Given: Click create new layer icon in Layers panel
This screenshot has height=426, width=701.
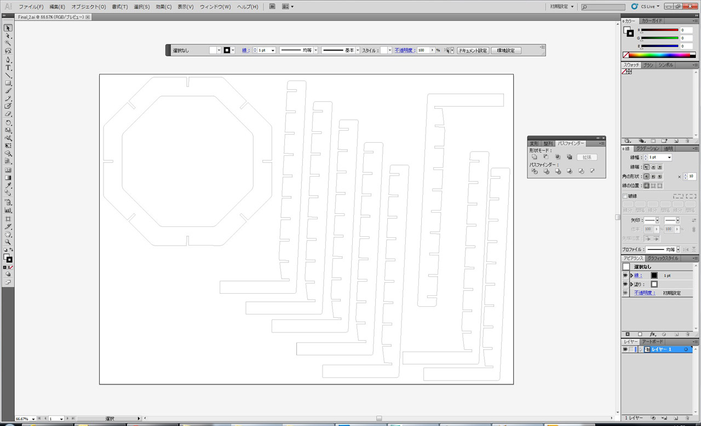Looking at the screenshot, I should (676, 418).
